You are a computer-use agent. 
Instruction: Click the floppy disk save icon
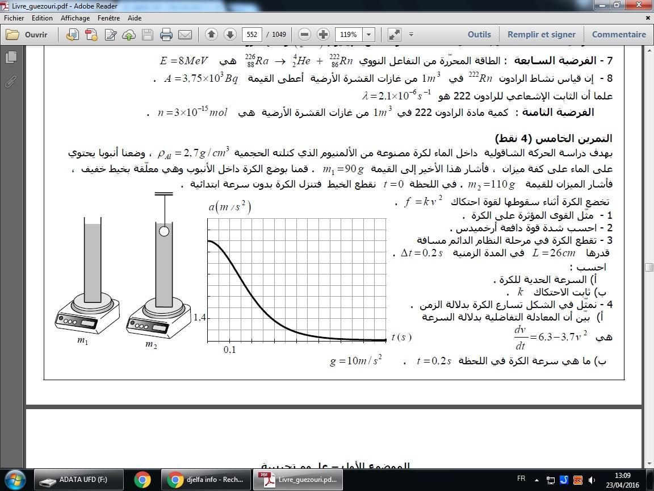coord(148,35)
